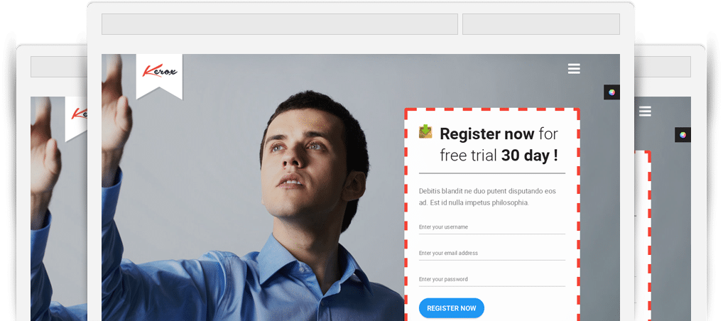This screenshot has height=321, width=723.
Task: Focus the Enter your password field
Action: (492, 280)
